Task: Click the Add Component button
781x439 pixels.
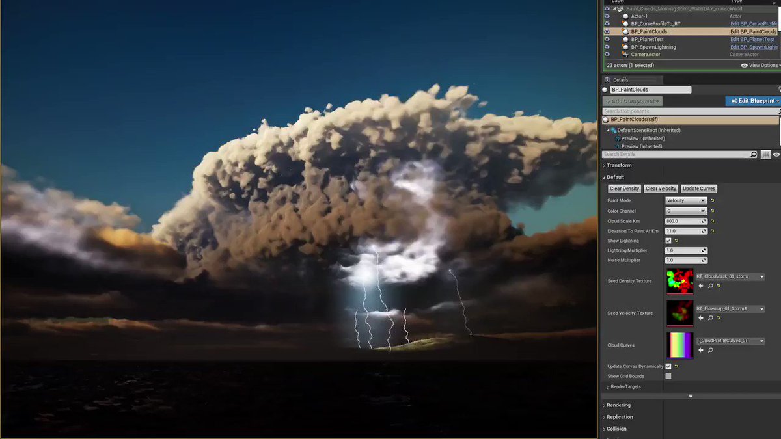Action: 633,101
